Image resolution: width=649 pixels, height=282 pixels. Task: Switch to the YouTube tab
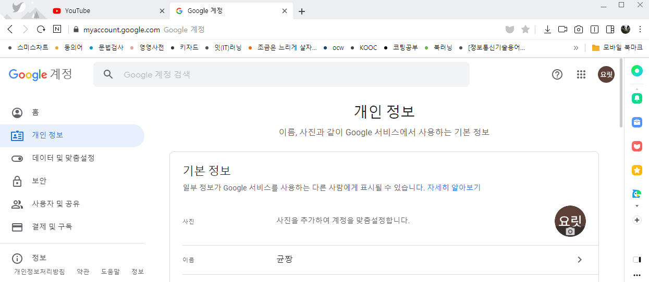(x=108, y=10)
